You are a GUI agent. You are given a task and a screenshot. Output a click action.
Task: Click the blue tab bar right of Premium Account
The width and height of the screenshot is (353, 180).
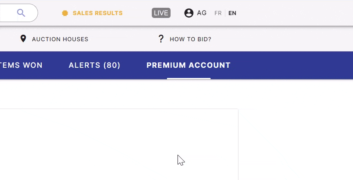tap(292, 65)
